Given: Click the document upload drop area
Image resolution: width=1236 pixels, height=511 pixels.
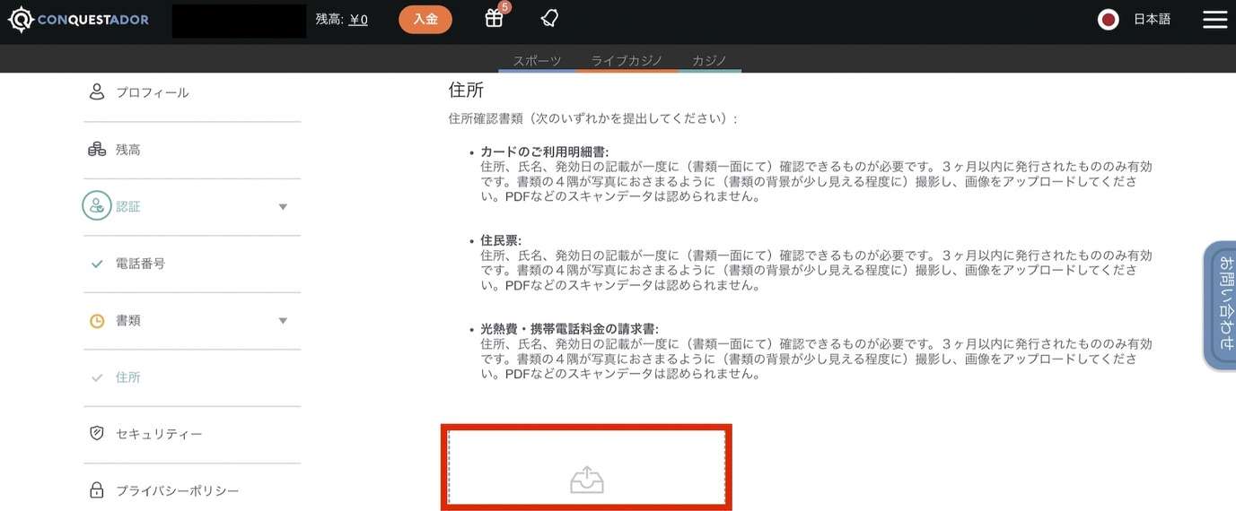Looking at the screenshot, I should click(586, 467).
